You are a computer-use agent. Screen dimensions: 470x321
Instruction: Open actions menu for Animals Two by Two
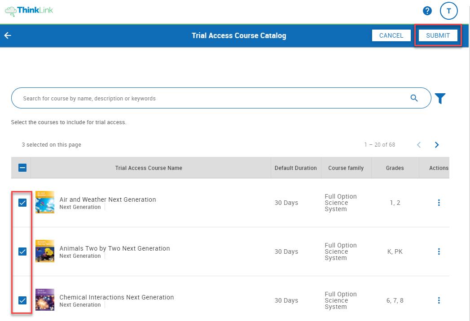coord(439,252)
